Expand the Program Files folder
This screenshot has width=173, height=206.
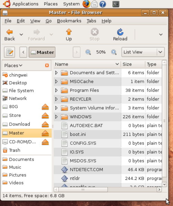[x=56, y=90]
